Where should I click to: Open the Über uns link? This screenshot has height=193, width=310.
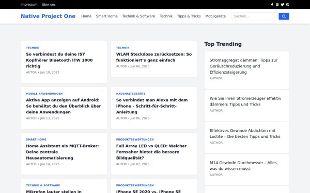(x=49, y=5)
